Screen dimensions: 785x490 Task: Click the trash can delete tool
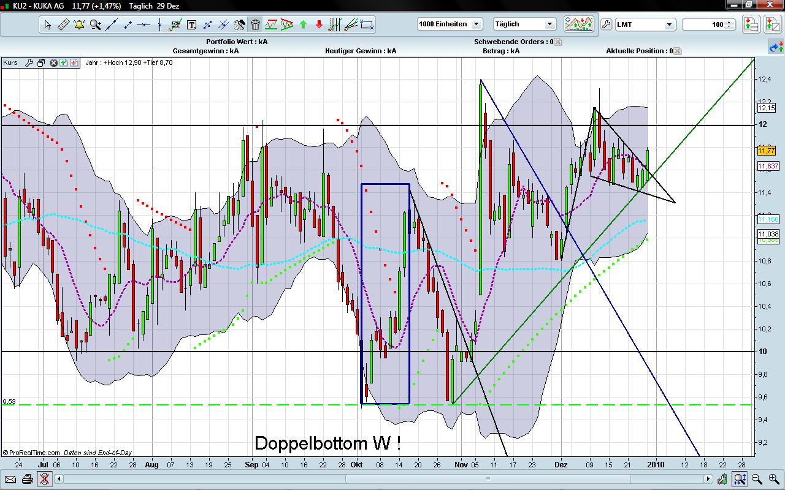[255, 24]
